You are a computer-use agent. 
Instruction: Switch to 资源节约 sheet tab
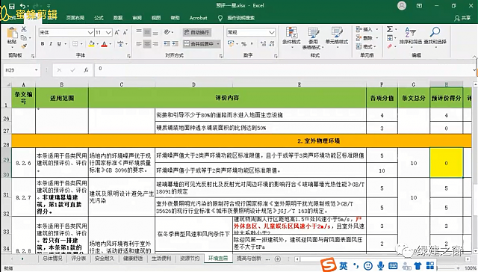[189, 259]
